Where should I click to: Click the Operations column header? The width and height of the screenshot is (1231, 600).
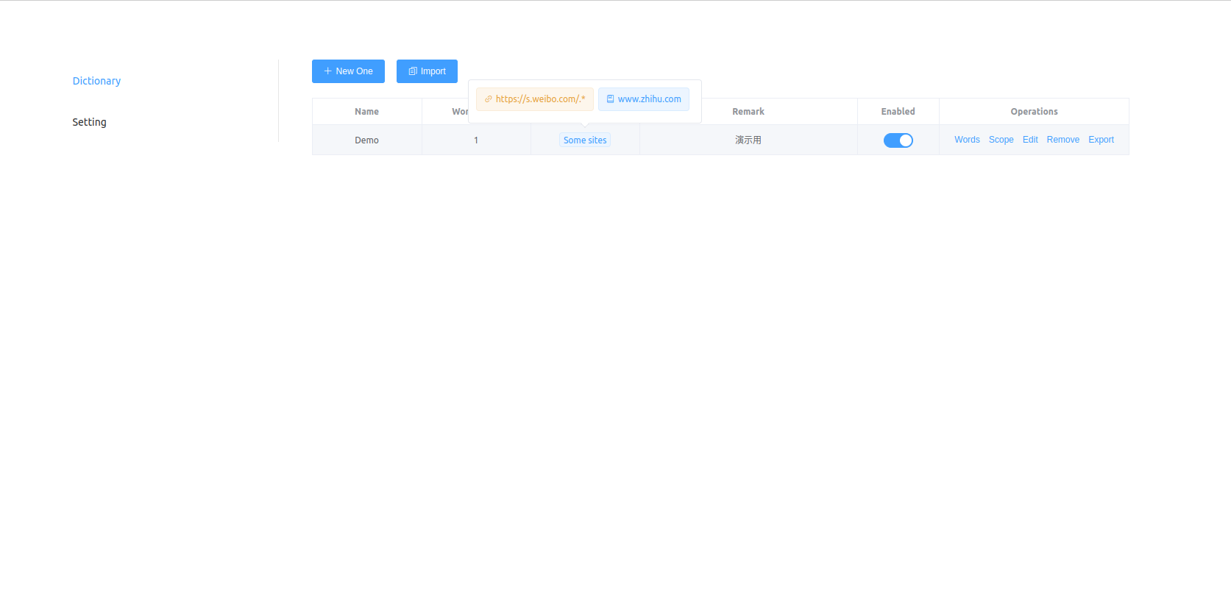click(x=1034, y=112)
